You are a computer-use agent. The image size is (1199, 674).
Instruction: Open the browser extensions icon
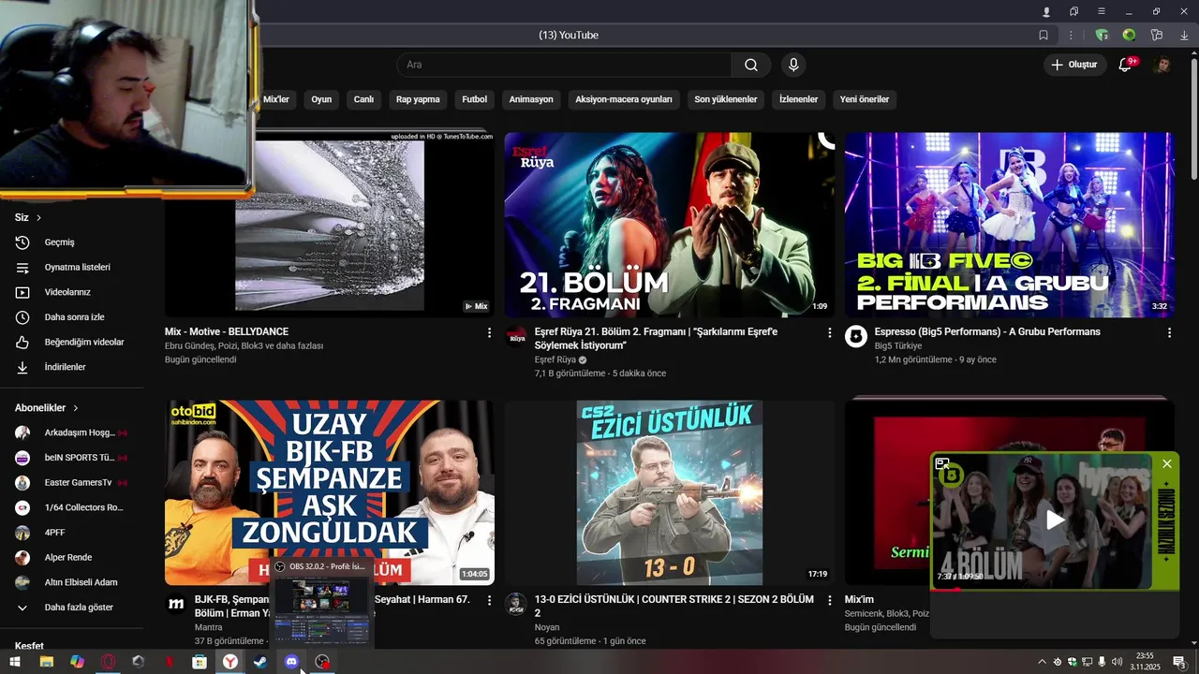pyautogui.click(x=1157, y=35)
